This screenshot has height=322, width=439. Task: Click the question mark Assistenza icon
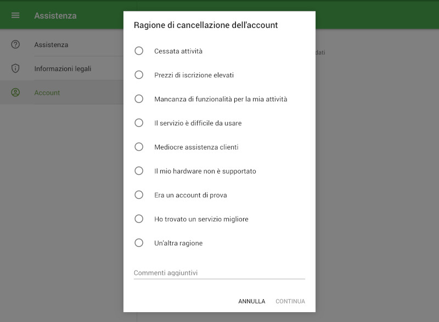15,44
